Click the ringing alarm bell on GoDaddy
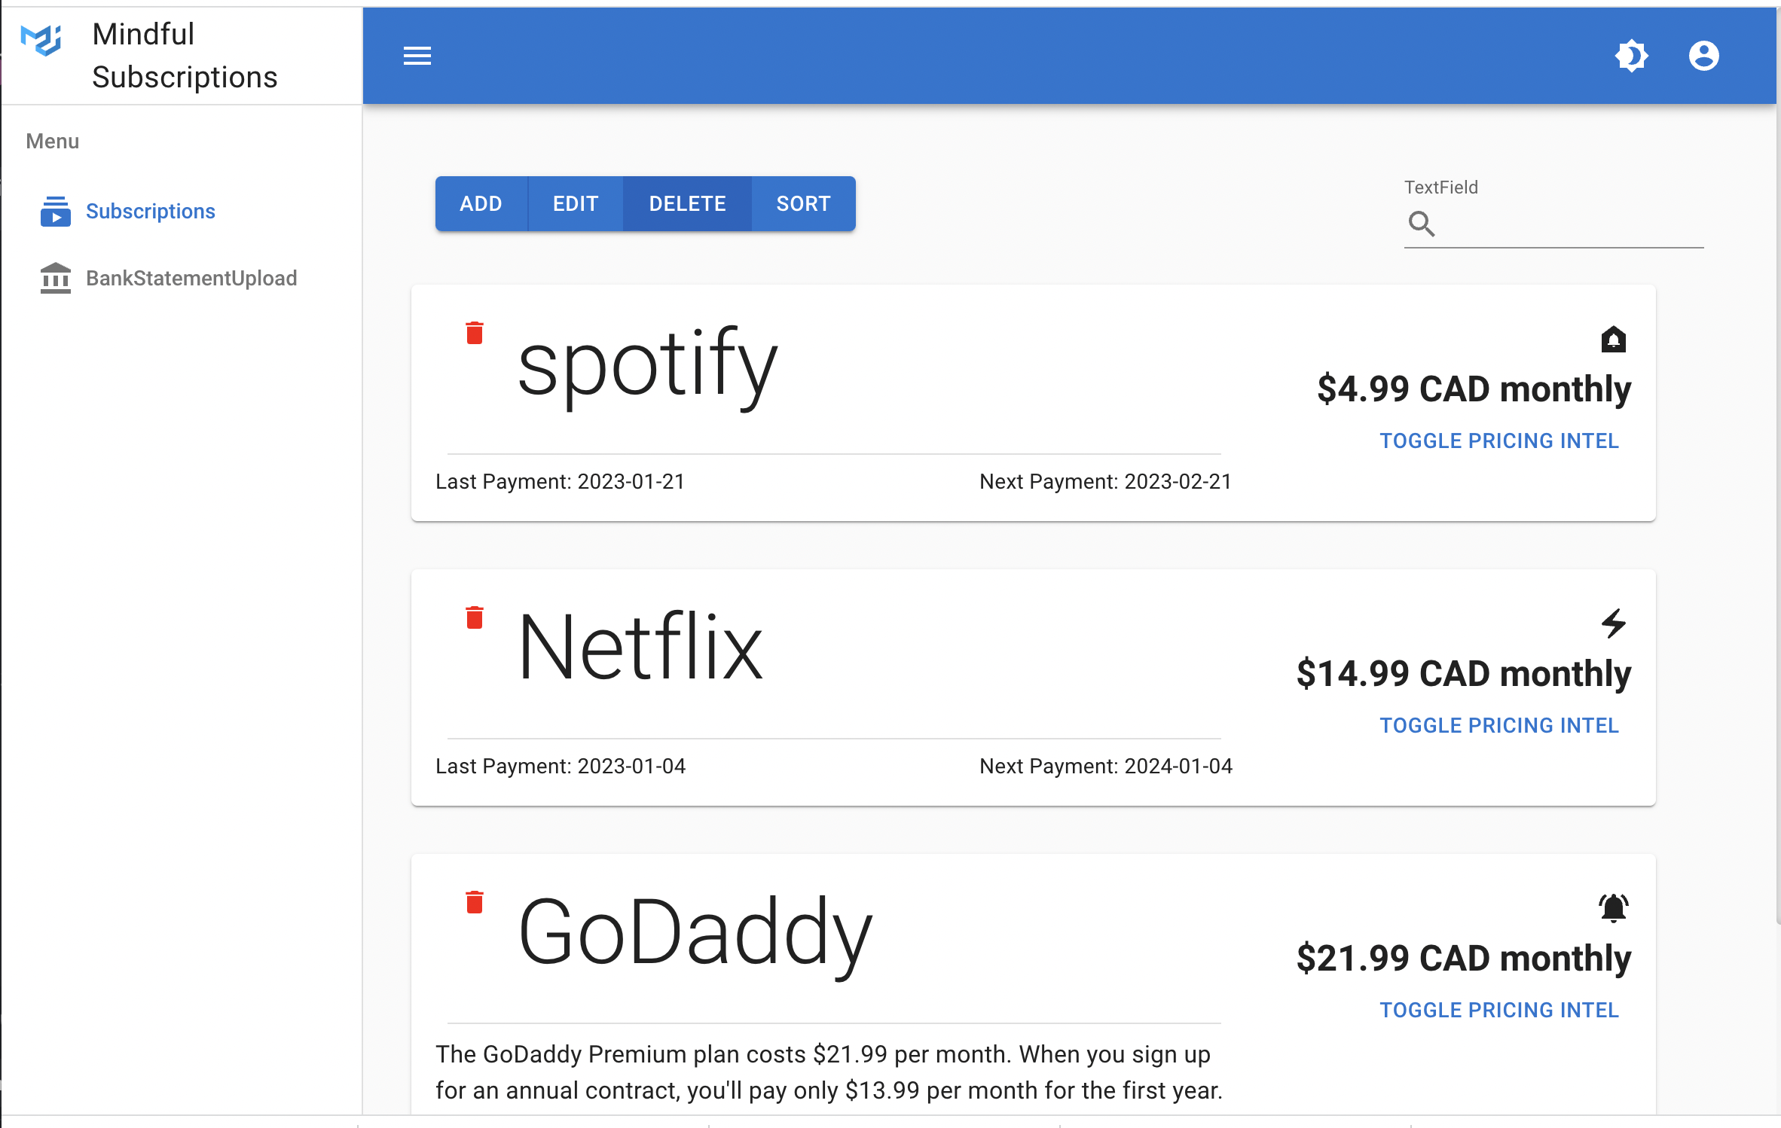This screenshot has height=1128, width=1781. [1613, 908]
